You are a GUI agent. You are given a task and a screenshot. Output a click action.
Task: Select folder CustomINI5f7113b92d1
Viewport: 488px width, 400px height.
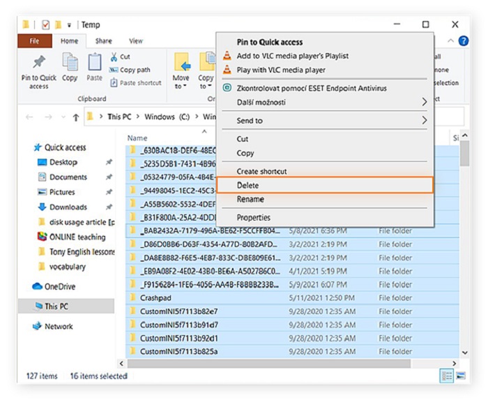pyautogui.click(x=293, y=338)
